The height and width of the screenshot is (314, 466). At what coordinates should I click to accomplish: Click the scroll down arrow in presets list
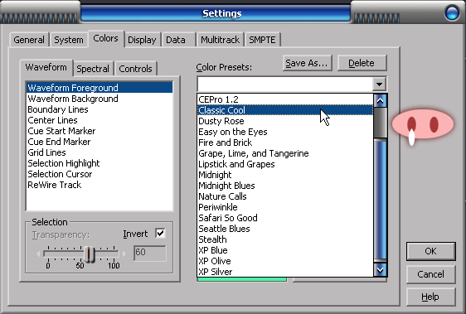[x=380, y=269]
